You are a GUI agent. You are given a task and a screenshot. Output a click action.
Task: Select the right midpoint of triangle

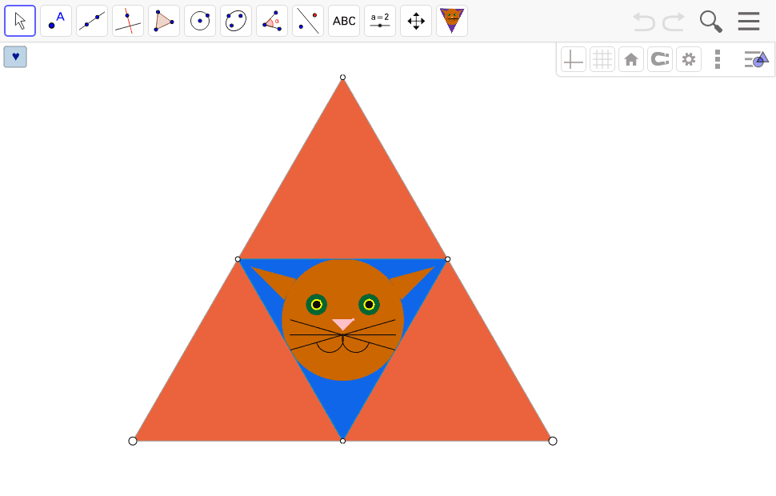tap(448, 259)
